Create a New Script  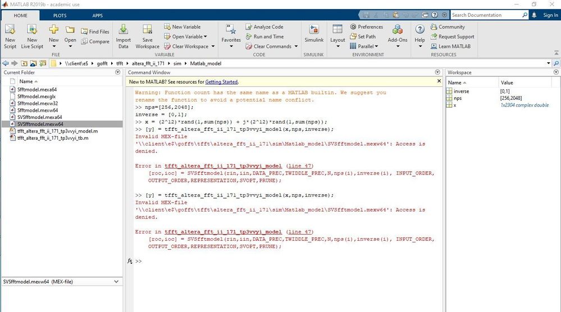tap(10, 36)
